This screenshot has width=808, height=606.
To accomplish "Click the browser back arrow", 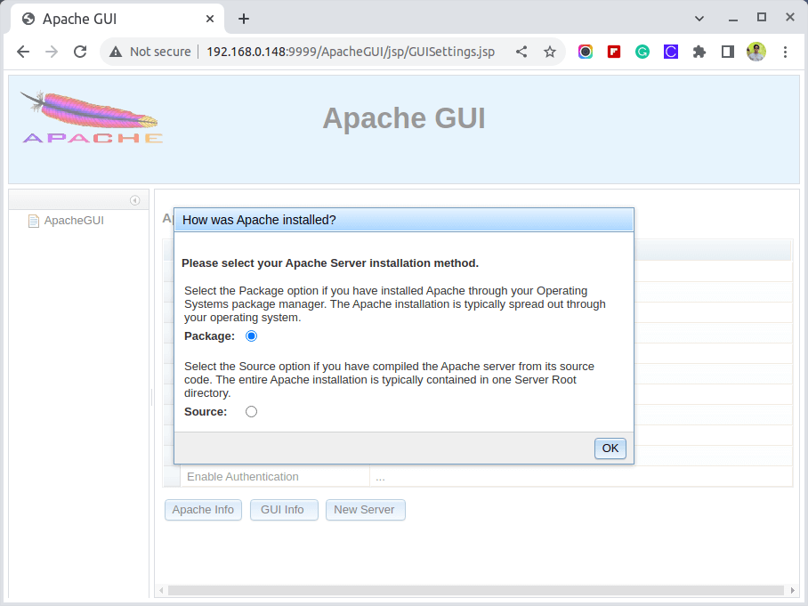I will (23, 52).
